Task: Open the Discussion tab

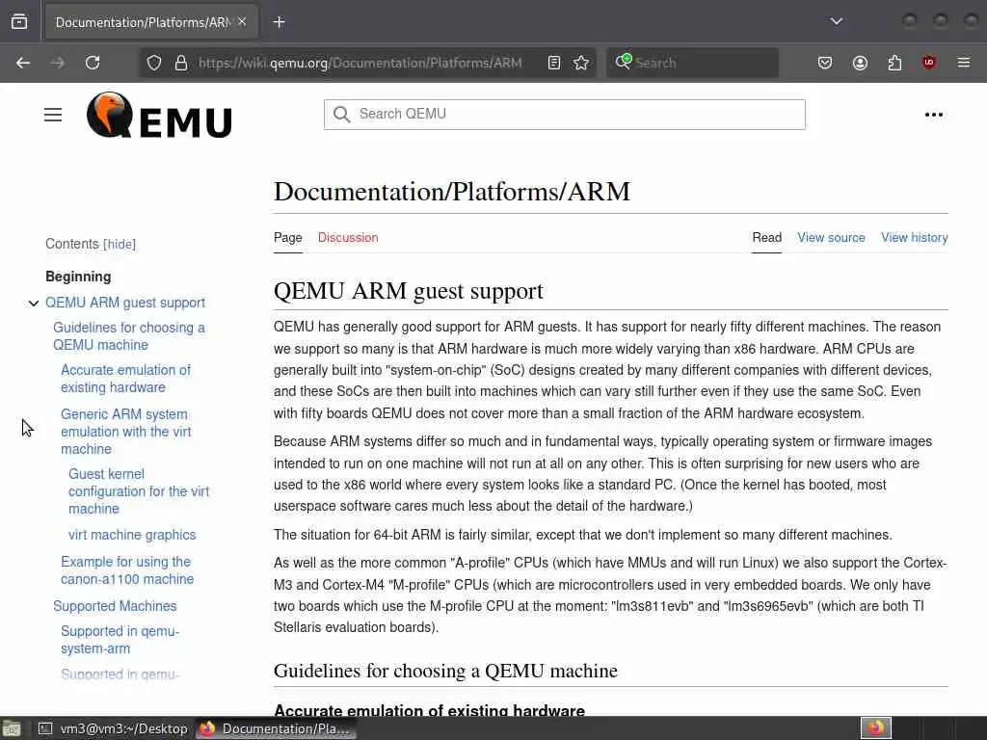Action: (348, 238)
